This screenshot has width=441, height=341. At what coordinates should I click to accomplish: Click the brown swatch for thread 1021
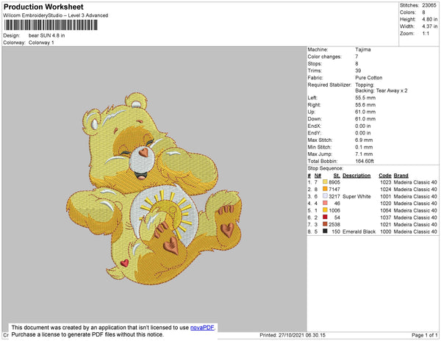(325, 224)
